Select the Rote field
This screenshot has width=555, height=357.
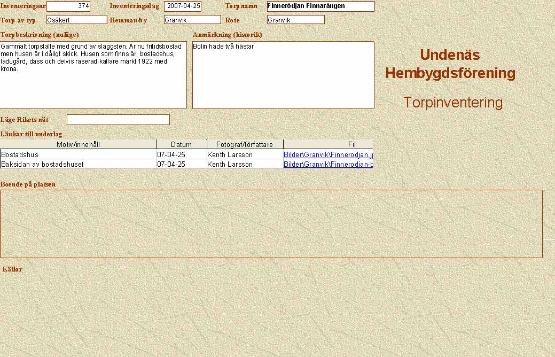[295, 20]
